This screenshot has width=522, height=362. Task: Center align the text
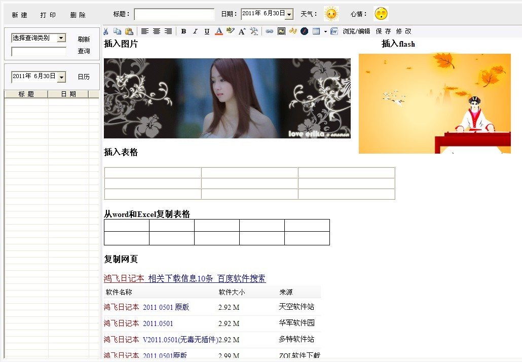click(157, 31)
